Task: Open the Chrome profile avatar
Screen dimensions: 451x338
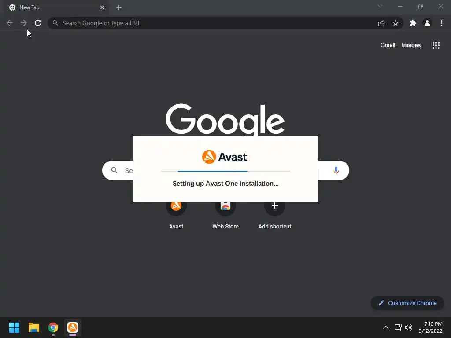Action: (x=427, y=23)
